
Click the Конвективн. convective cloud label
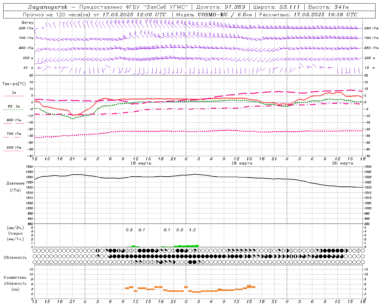tap(15, 278)
